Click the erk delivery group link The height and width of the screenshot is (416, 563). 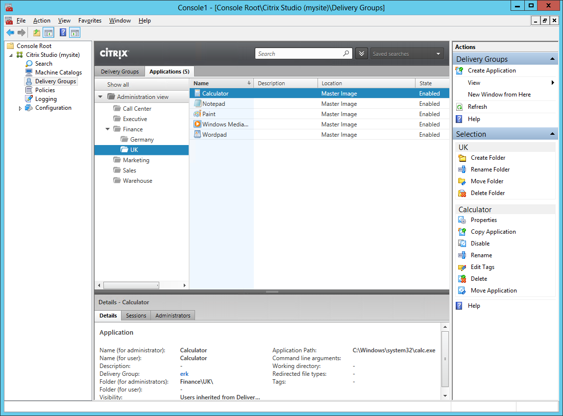184,374
